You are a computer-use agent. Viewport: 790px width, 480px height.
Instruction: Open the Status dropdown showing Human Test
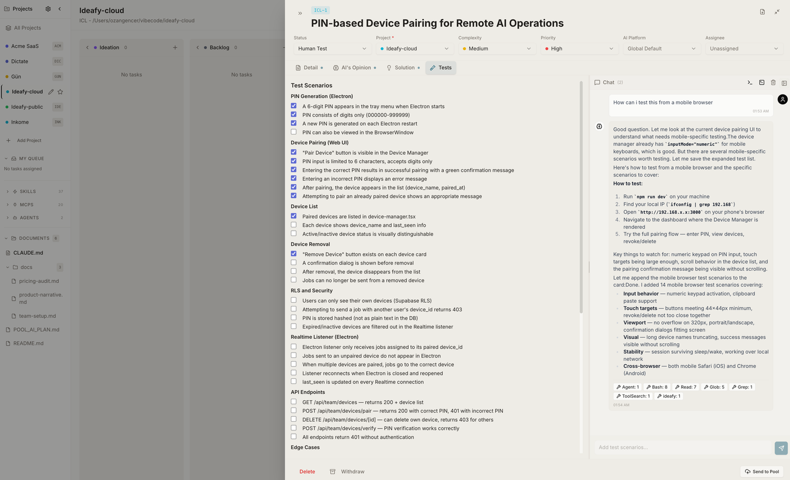[332, 48]
